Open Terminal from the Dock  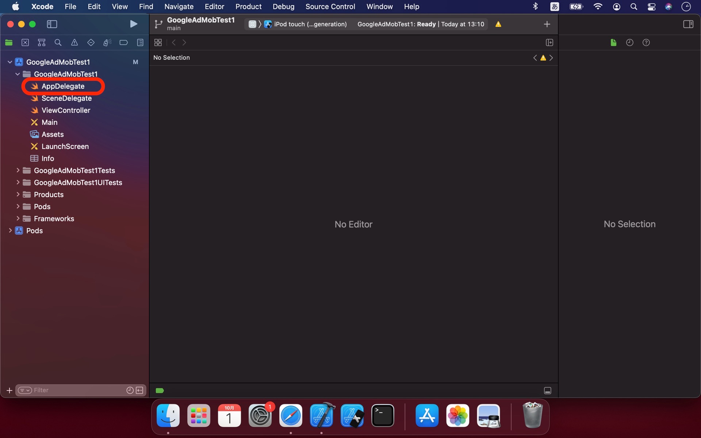(383, 415)
